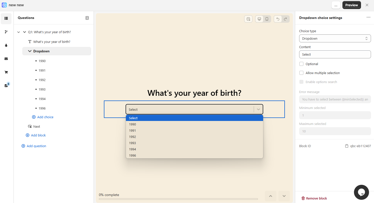Open the chat support bubble
This screenshot has width=374, height=203.
coord(361,192)
